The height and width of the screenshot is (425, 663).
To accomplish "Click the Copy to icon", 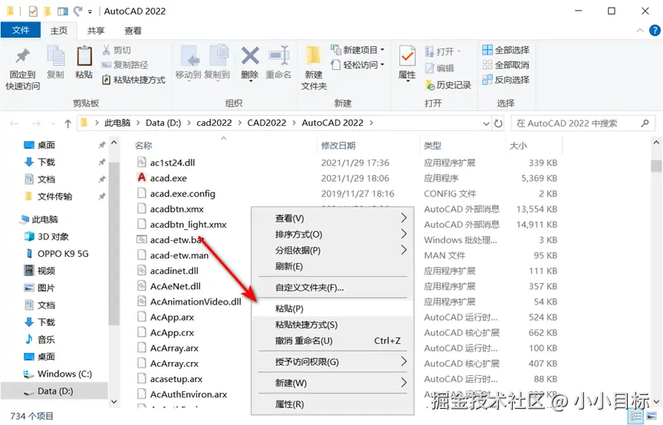I will click(x=218, y=56).
